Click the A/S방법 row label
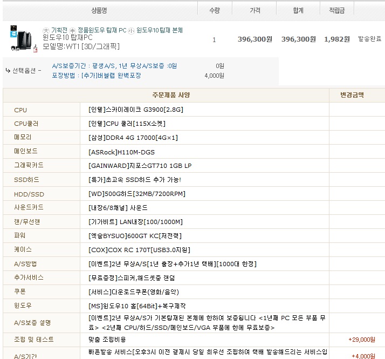Screen dimensions: 385x359 [25, 264]
